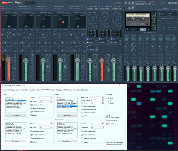Viewport: 178px width, 151px height.
Task: Toggle Control Master Volume for Input 1
Action: [x=31, y=105]
